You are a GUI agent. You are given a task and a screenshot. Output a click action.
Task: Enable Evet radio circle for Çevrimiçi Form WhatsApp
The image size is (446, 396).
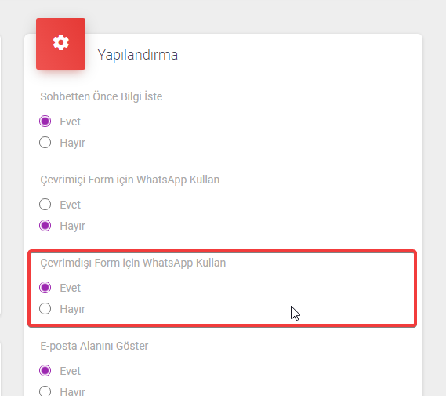click(45, 204)
